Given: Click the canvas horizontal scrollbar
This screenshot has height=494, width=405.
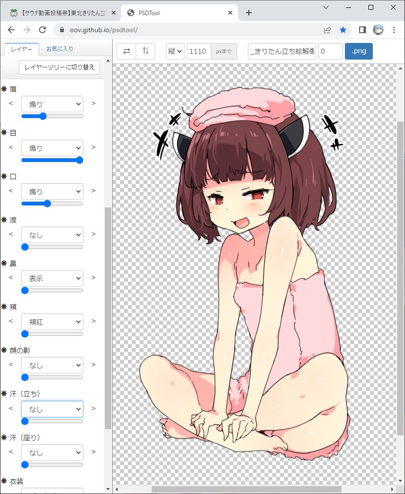Looking at the screenshot, I should pos(246,489).
